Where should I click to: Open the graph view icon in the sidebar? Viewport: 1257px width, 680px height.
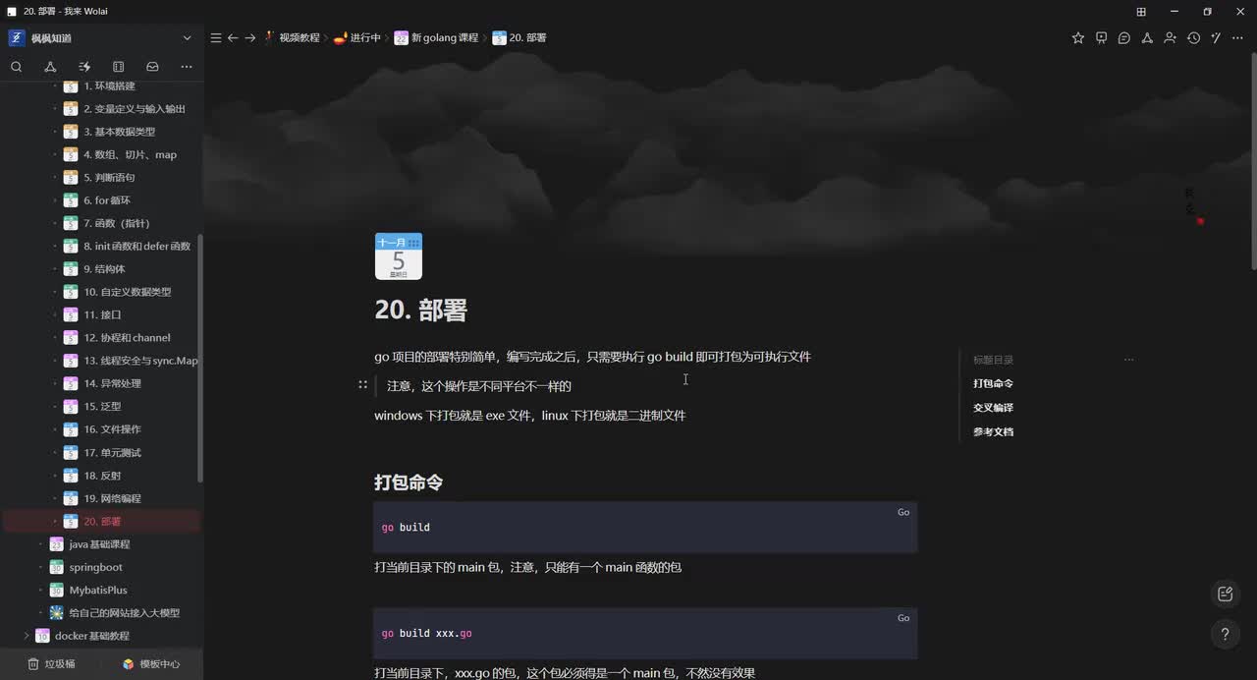tap(50, 67)
